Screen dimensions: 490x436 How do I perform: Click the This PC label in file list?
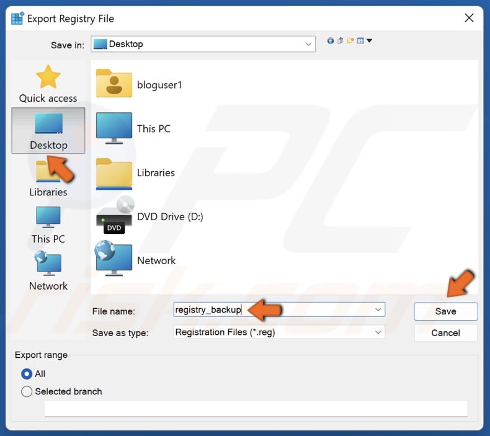pos(154,129)
